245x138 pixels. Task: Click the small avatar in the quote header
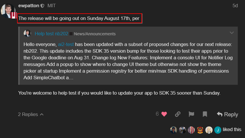tap(27, 34)
